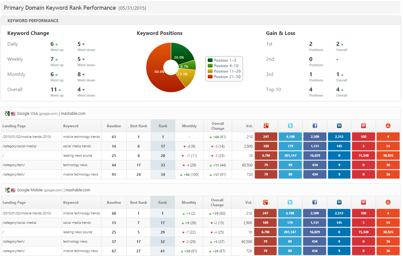Click the US flag icon beside Google USA
The image size is (403, 256).
13,114
